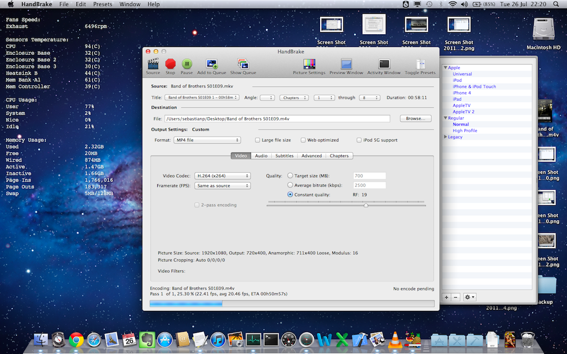Open the Presets menu in menu bar
This screenshot has width=567, height=354.
pyautogui.click(x=102, y=4)
